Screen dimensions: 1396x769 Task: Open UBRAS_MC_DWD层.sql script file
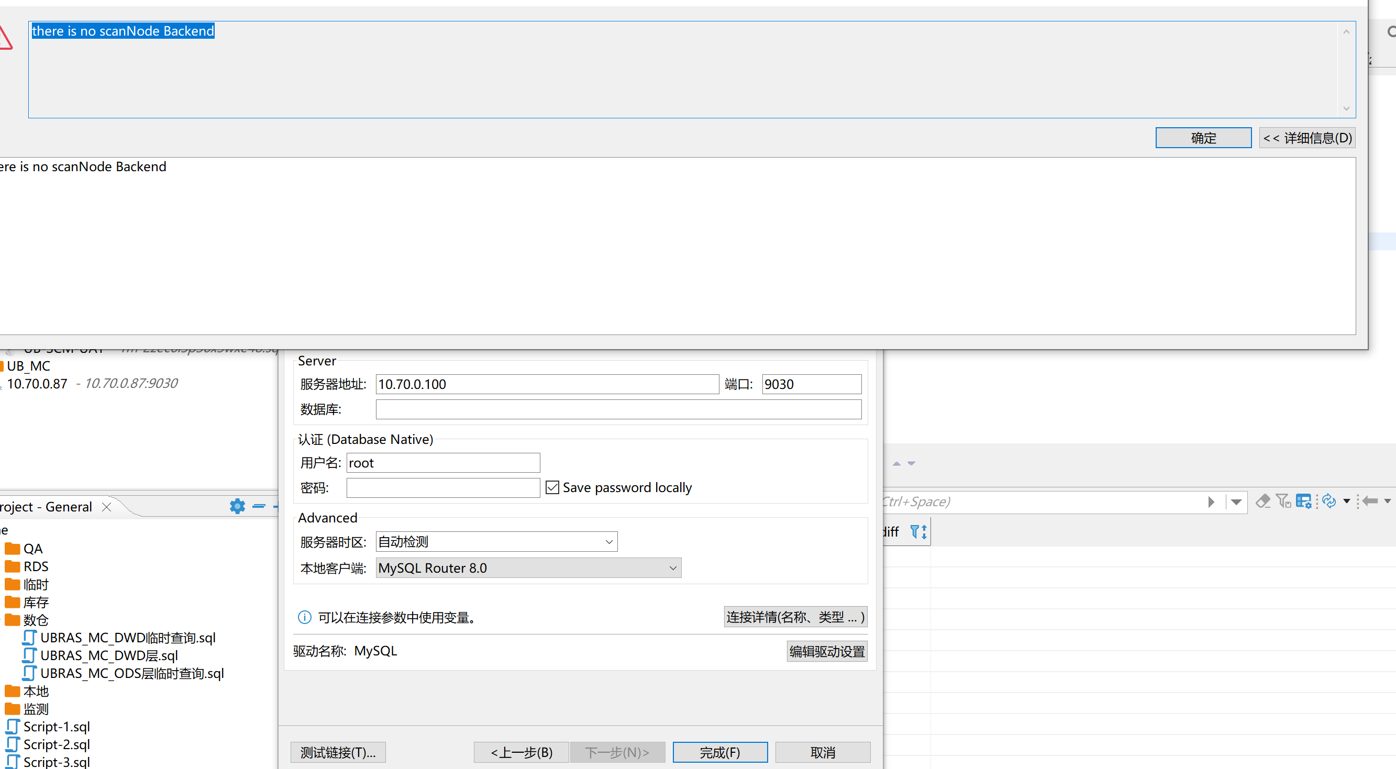[108, 655]
